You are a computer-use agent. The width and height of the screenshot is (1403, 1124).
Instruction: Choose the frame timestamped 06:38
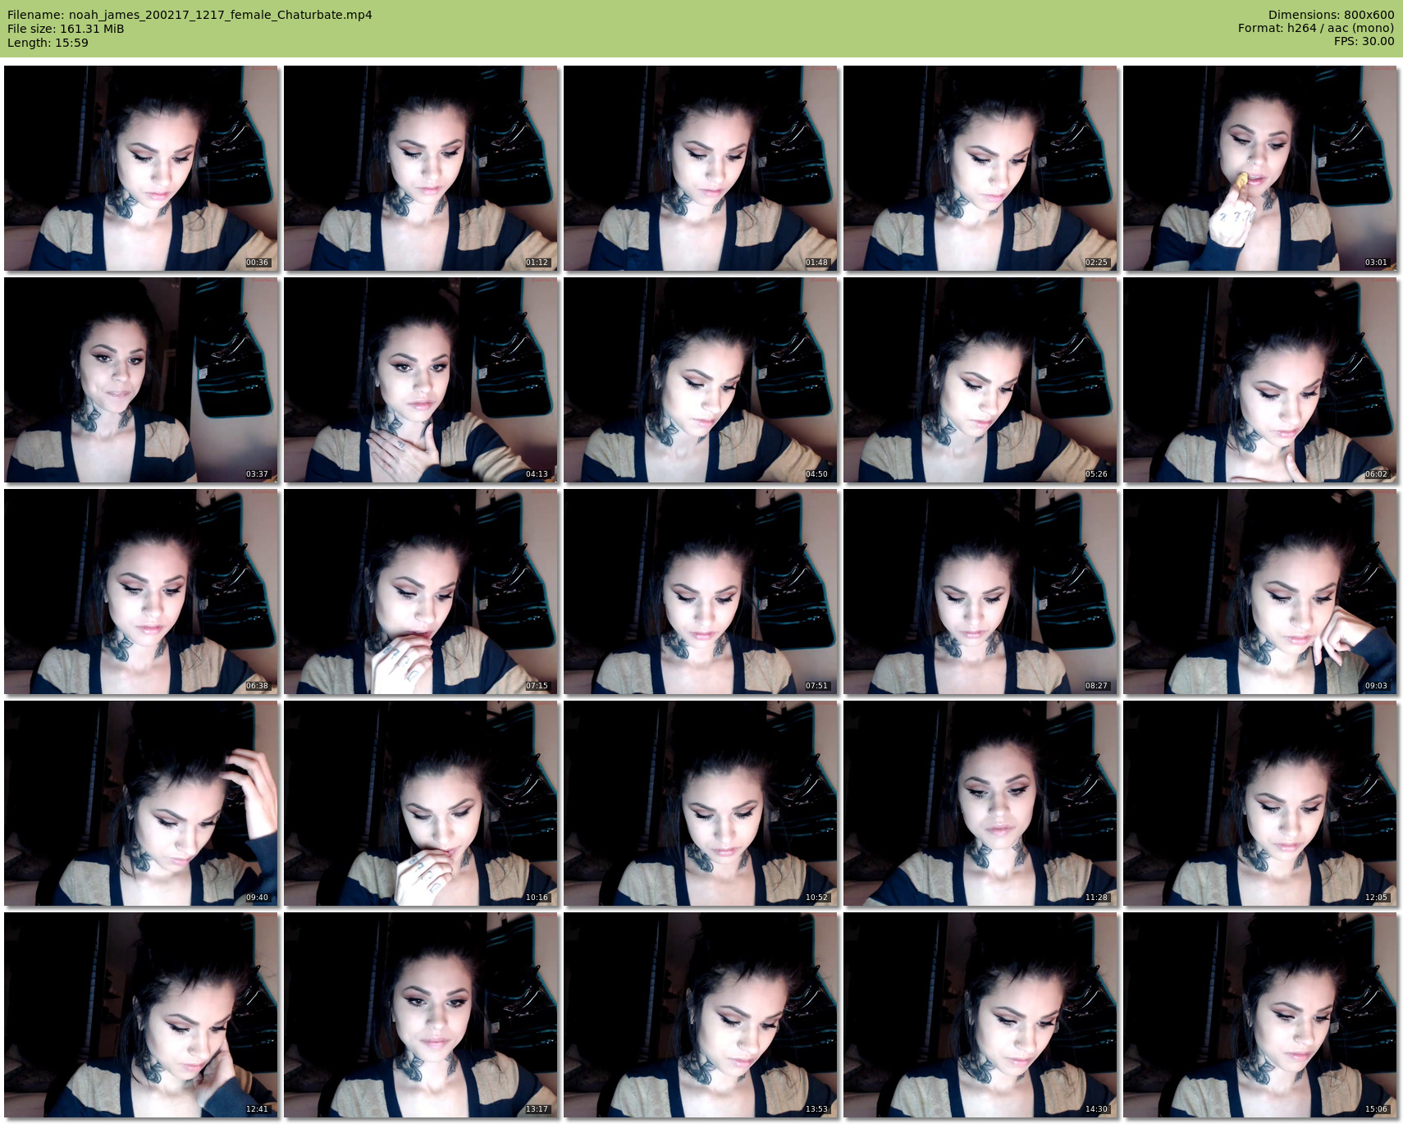tap(141, 592)
